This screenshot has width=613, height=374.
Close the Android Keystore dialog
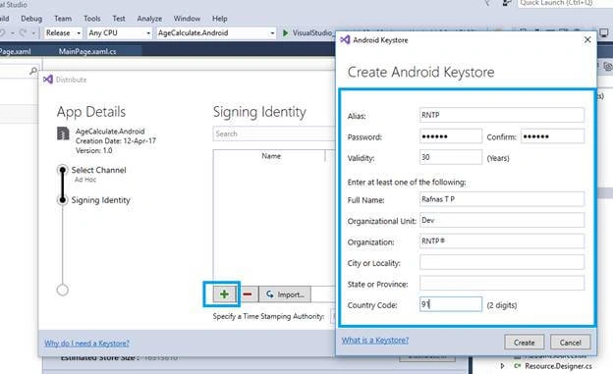coord(587,40)
